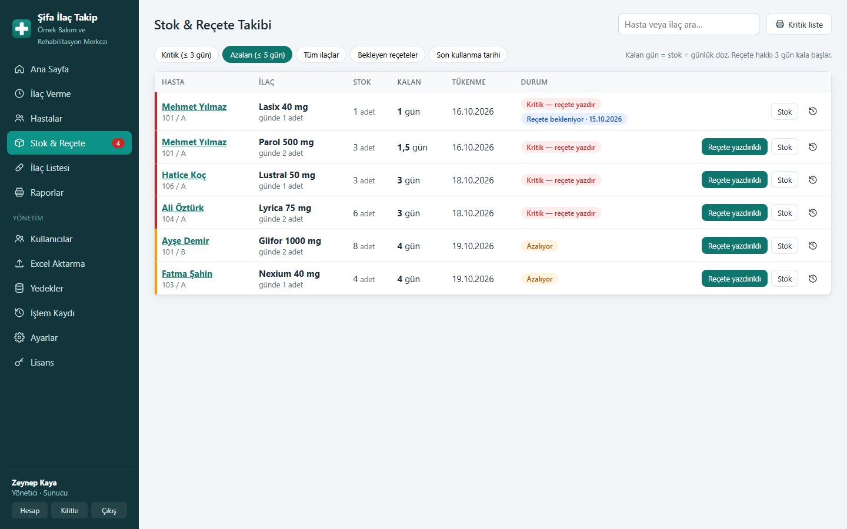Open patient link Hatice Koç
Image resolution: width=847 pixels, height=529 pixels.
184,175
